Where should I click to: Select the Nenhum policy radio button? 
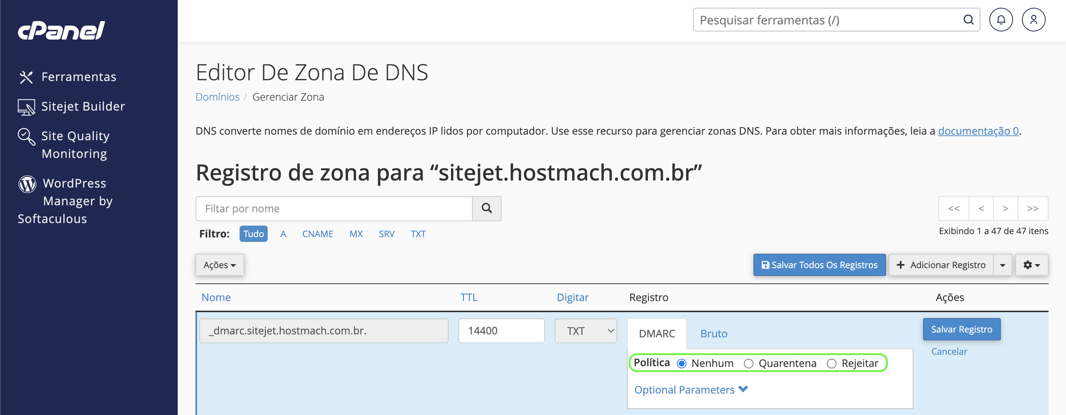pos(681,363)
